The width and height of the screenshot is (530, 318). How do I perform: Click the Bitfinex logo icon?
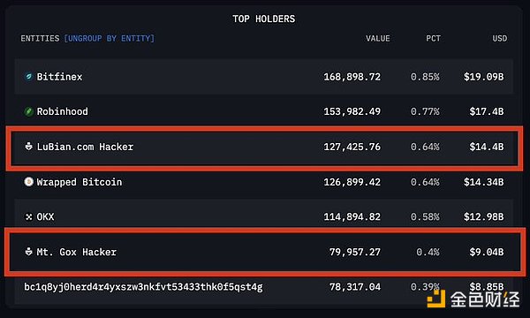(29, 77)
